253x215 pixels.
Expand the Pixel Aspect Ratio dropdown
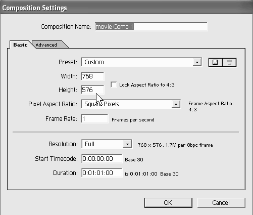176,104
